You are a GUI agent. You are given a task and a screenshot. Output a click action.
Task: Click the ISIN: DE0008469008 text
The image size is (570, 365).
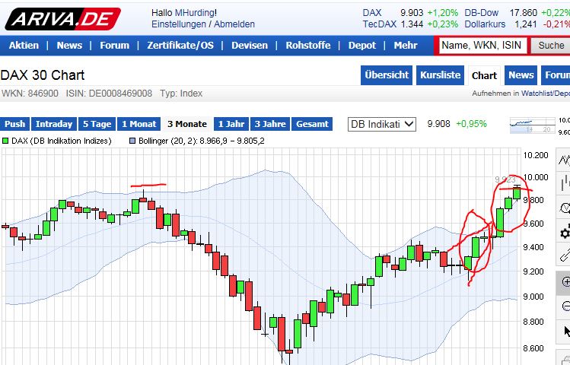point(109,94)
